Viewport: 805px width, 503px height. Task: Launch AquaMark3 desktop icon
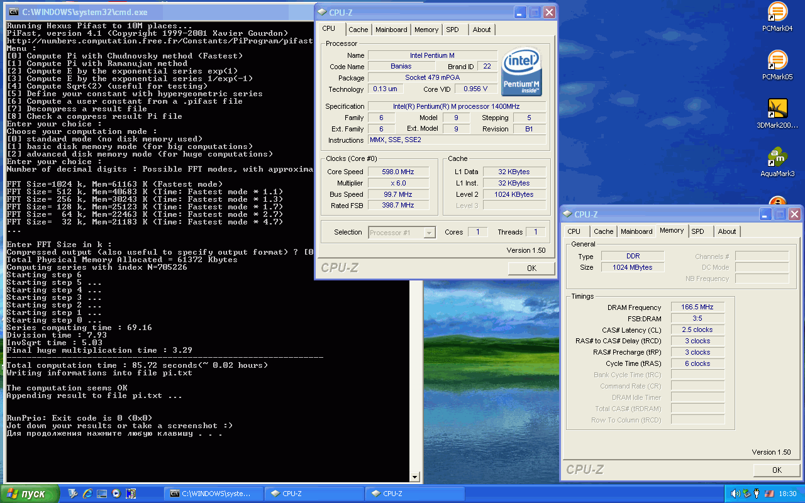point(777,162)
